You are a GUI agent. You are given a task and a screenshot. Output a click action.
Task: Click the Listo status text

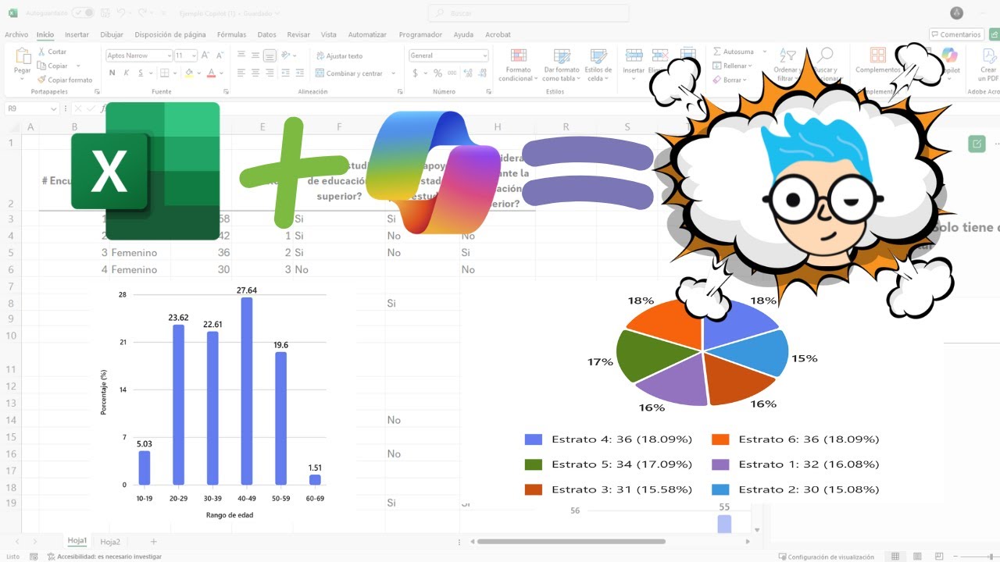pyautogui.click(x=12, y=557)
